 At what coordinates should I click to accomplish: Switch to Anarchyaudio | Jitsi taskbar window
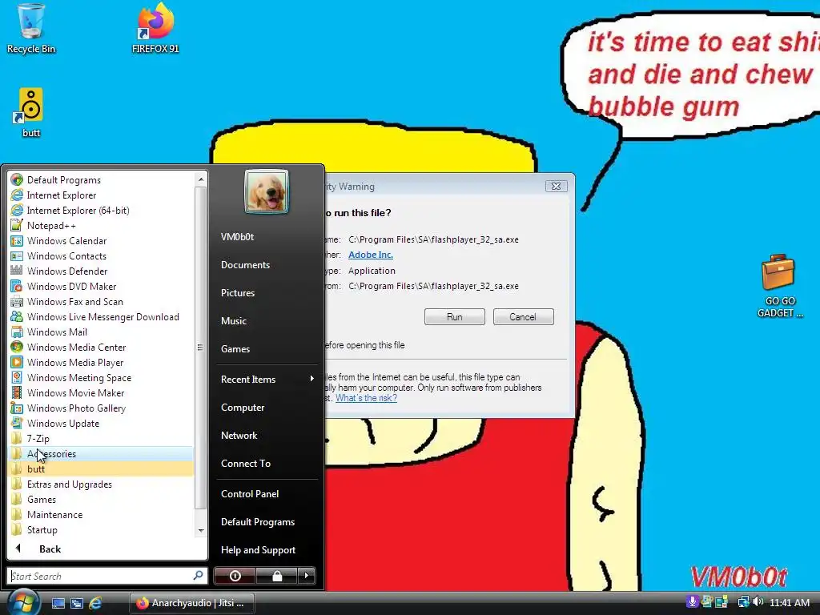click(192, 603)
